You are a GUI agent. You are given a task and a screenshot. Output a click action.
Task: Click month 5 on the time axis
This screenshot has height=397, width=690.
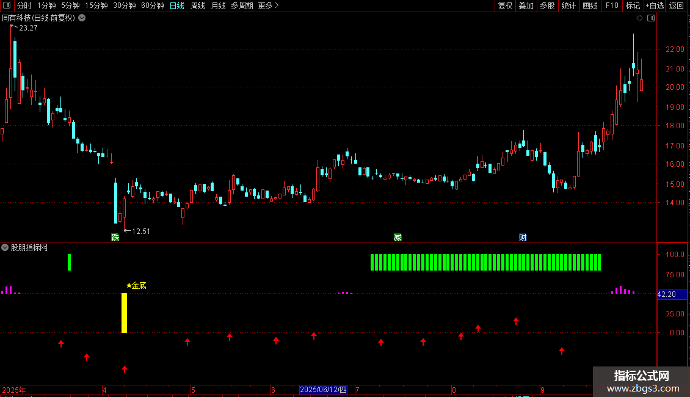tap(193, 390)
